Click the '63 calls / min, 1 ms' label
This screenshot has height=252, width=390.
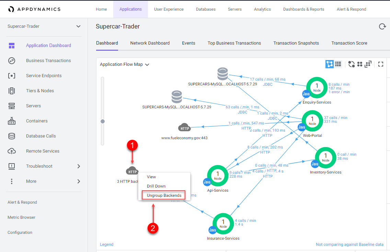pyautogui.click(x=242, y=107)
